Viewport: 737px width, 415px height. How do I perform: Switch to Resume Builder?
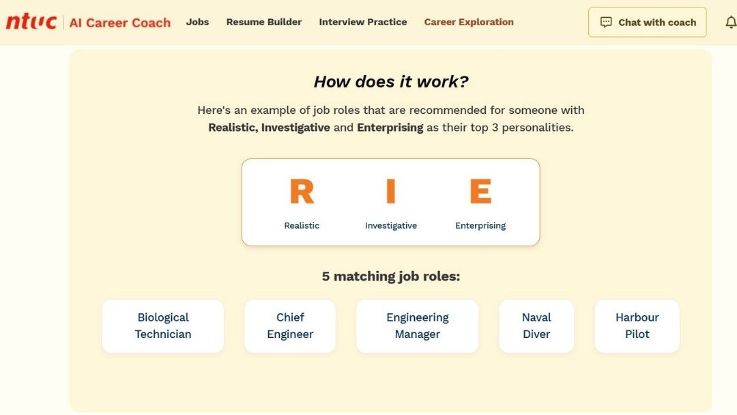click(x=264, y=22)
